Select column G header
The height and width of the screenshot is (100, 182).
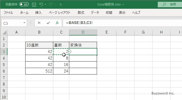[x=143, y=32]
